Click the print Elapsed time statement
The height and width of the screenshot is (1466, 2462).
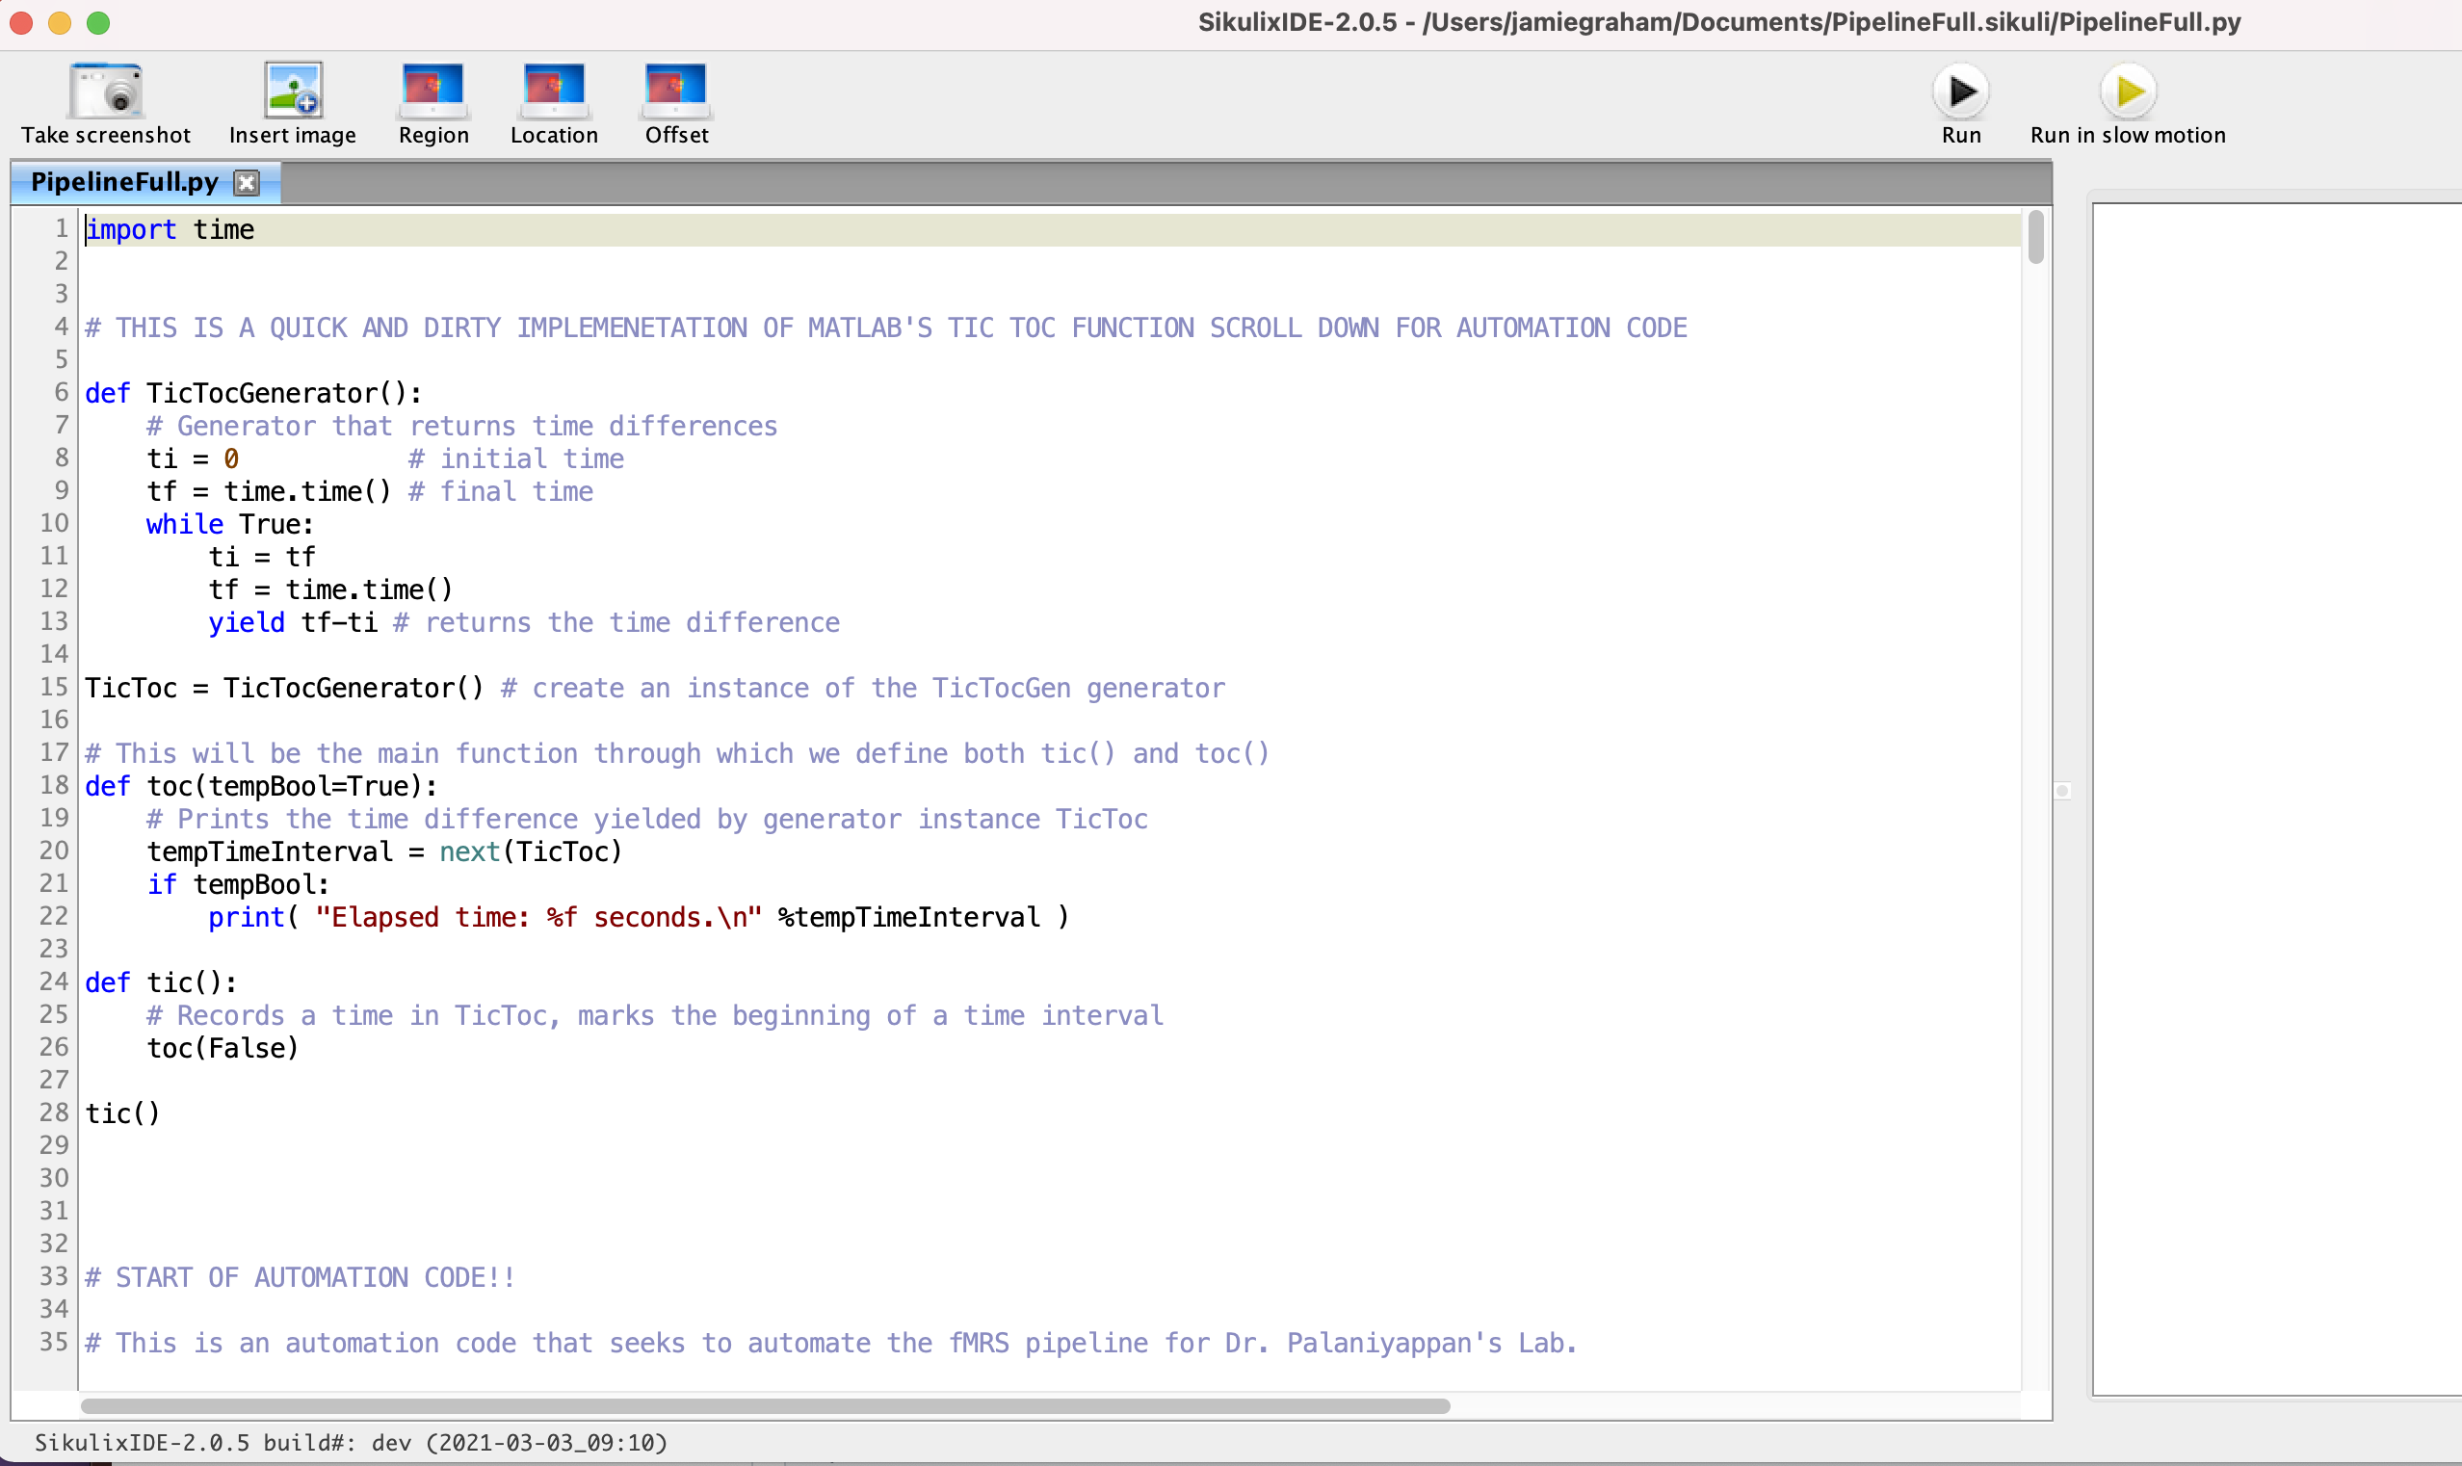(637, 917)
